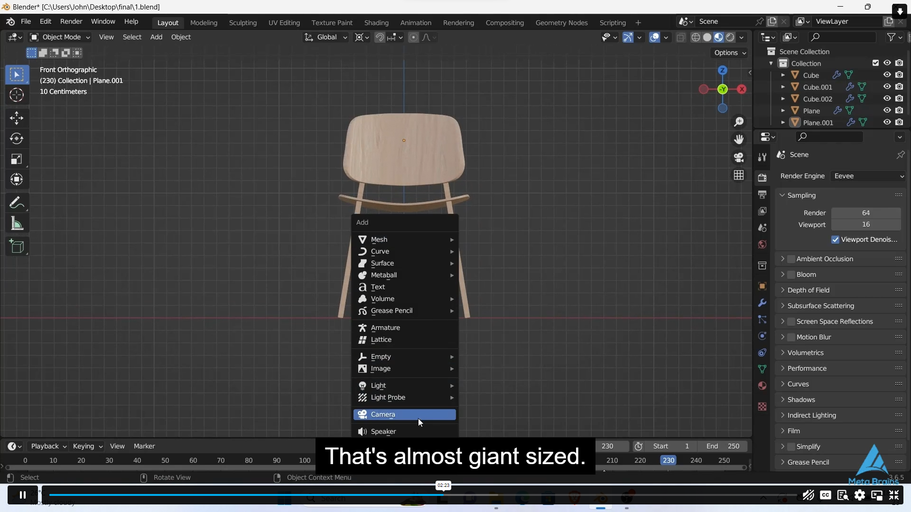Toggle visibility of Cube.002 eye icon
911x512 pixels.
tap(887, 98)
